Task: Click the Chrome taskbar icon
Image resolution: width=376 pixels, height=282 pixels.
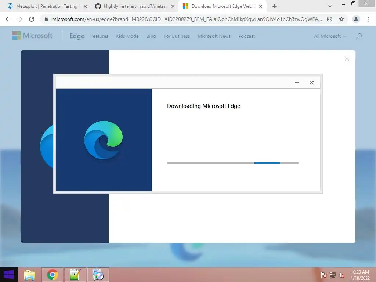Action: tap(52, 275)
